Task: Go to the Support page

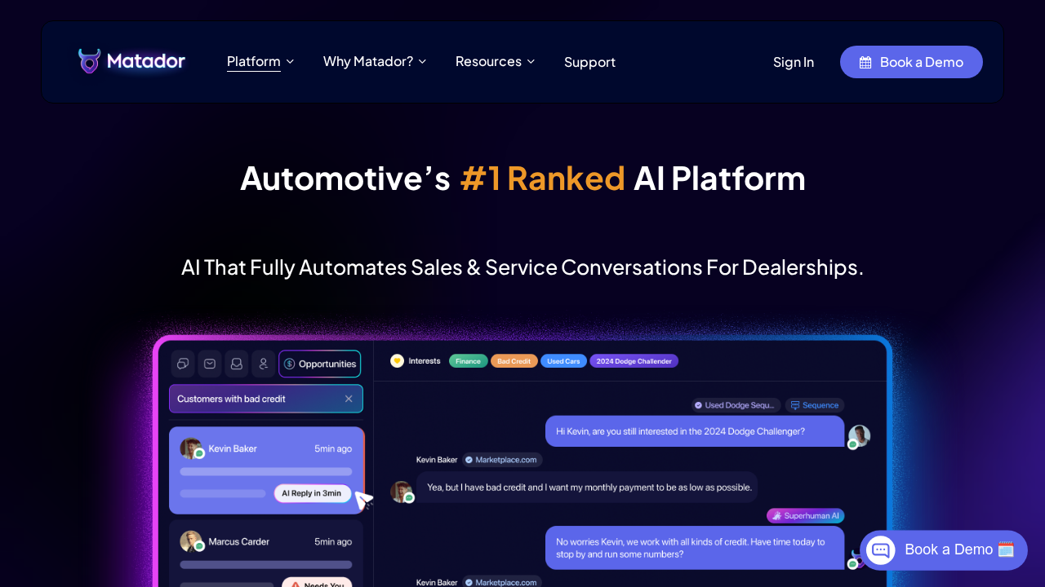Action: click(589, 62)
